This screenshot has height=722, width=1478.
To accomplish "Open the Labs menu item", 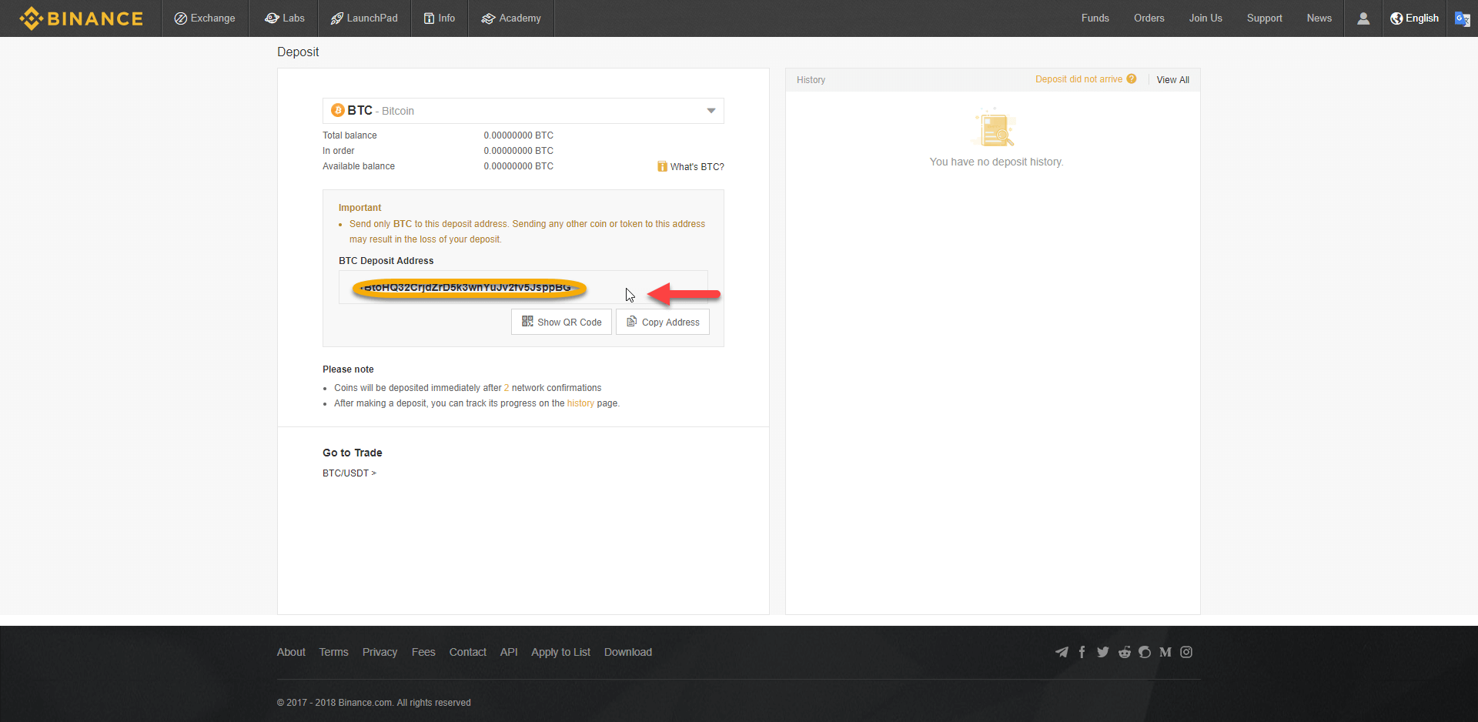I will click(285, 18).
